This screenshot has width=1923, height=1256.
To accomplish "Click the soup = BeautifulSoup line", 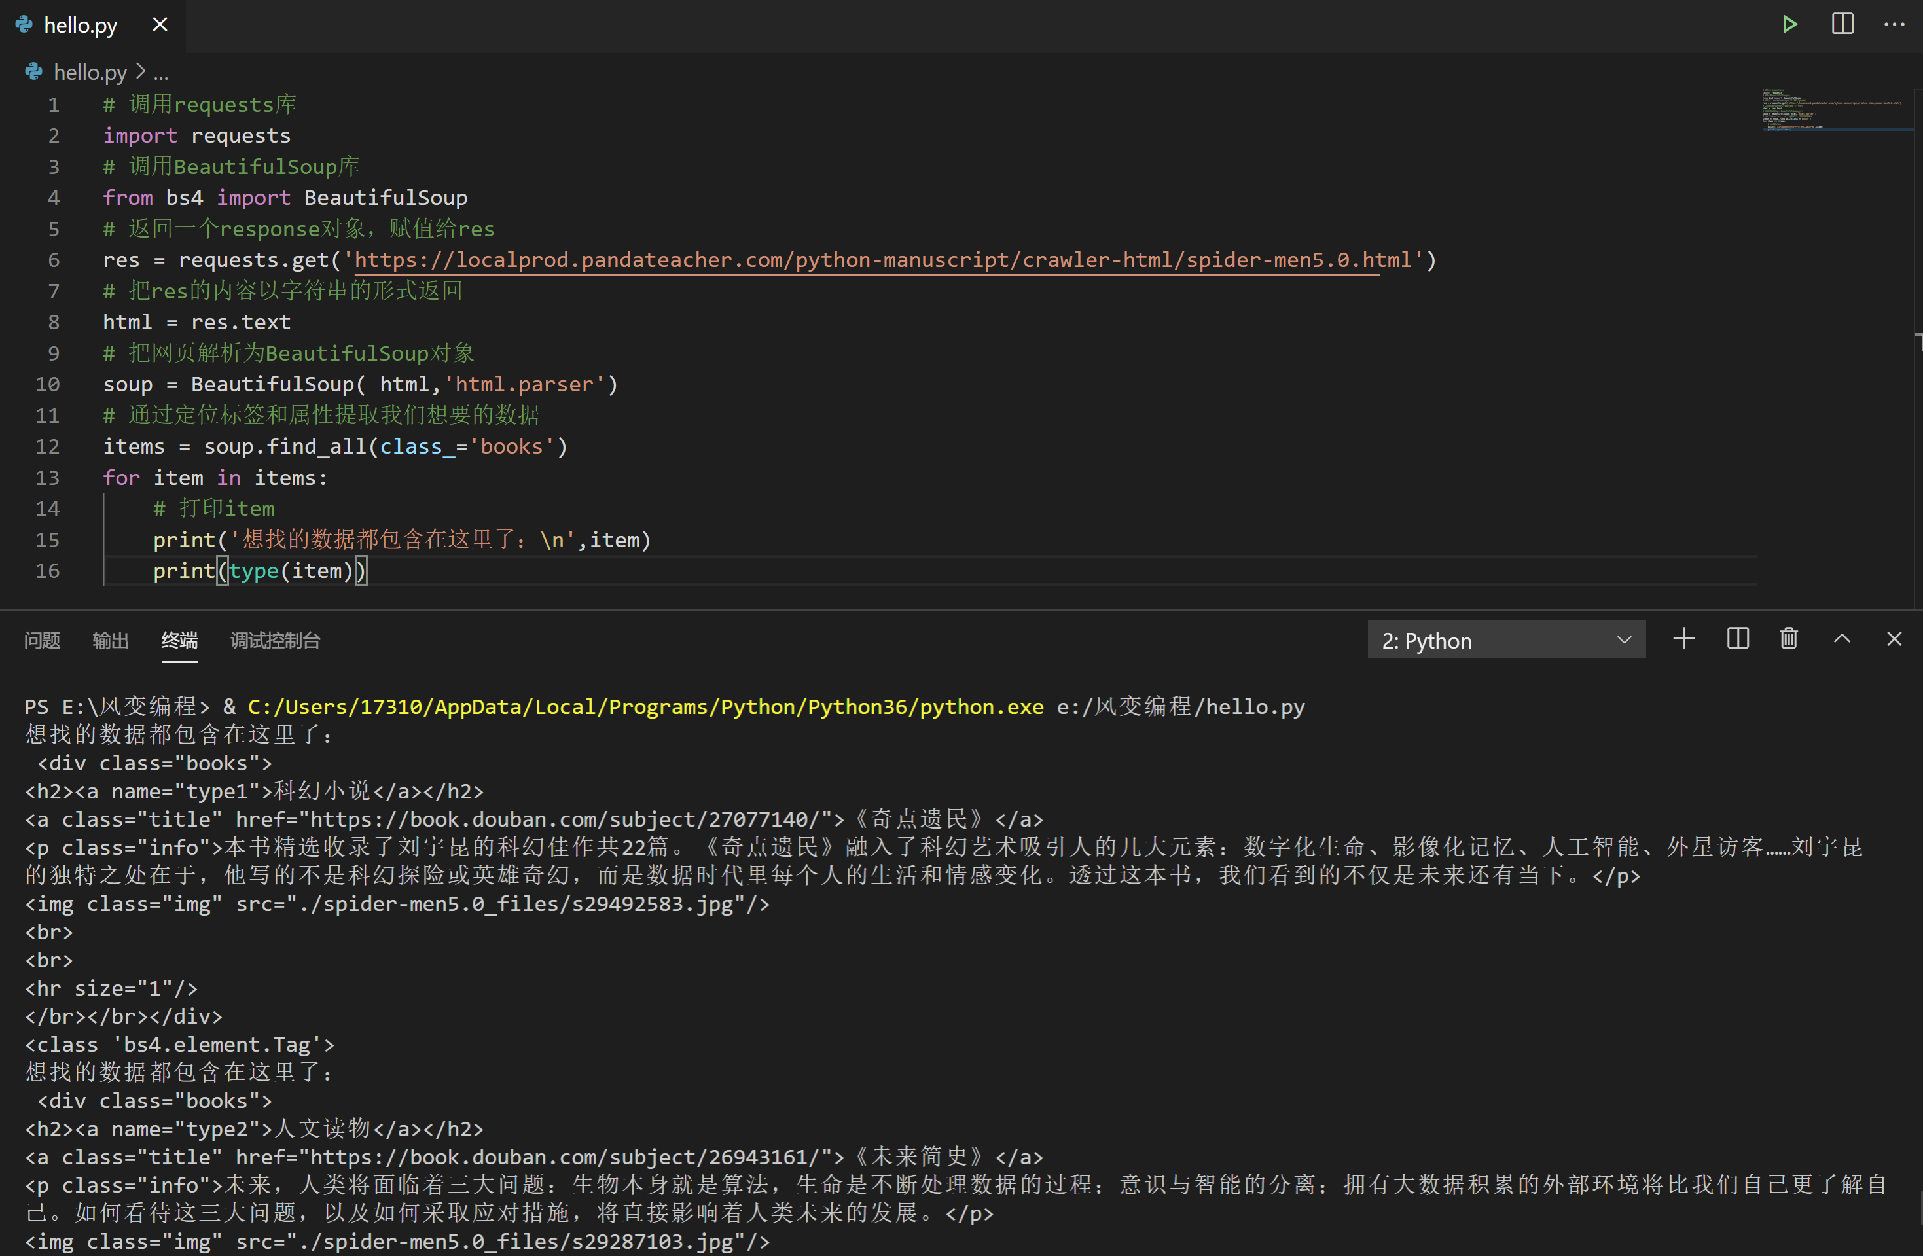I will (361, 384).
